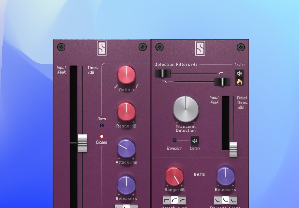Screen dimensions: 299x208
Task: Select the middle curved attack shape button
Action: click(174, 201)
